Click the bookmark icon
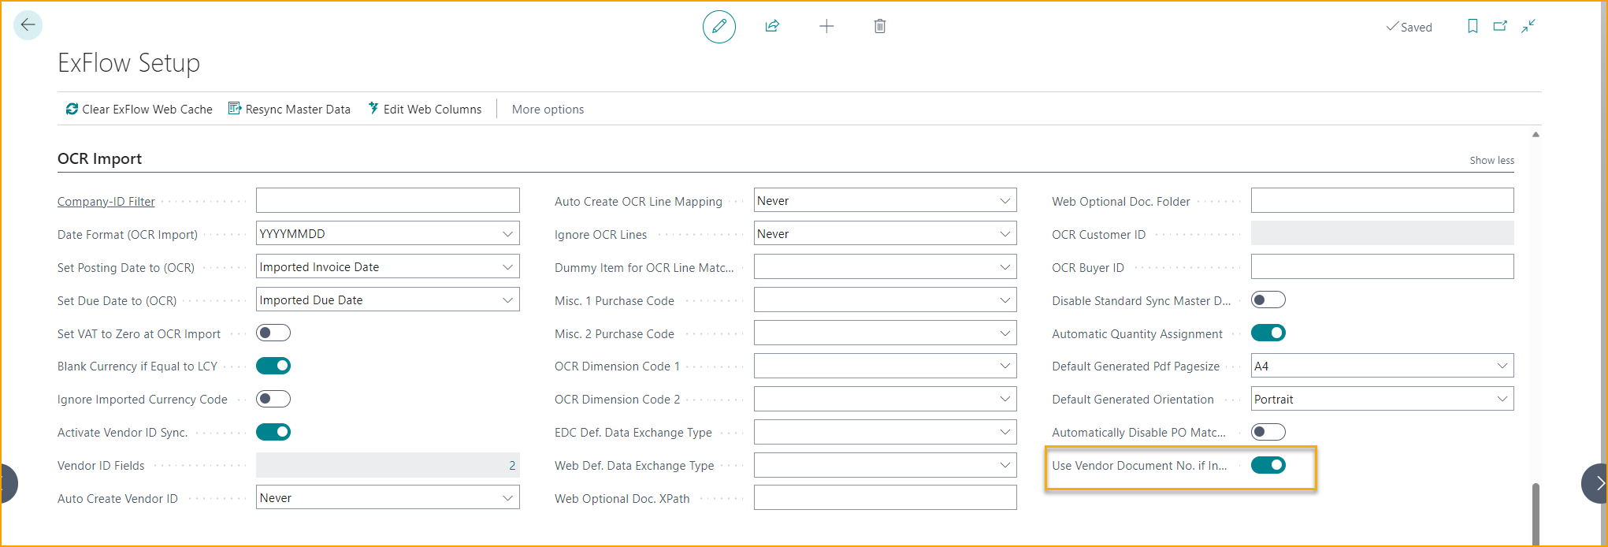The height and width of the screenshot is (547, 1608). [1472, 26]
